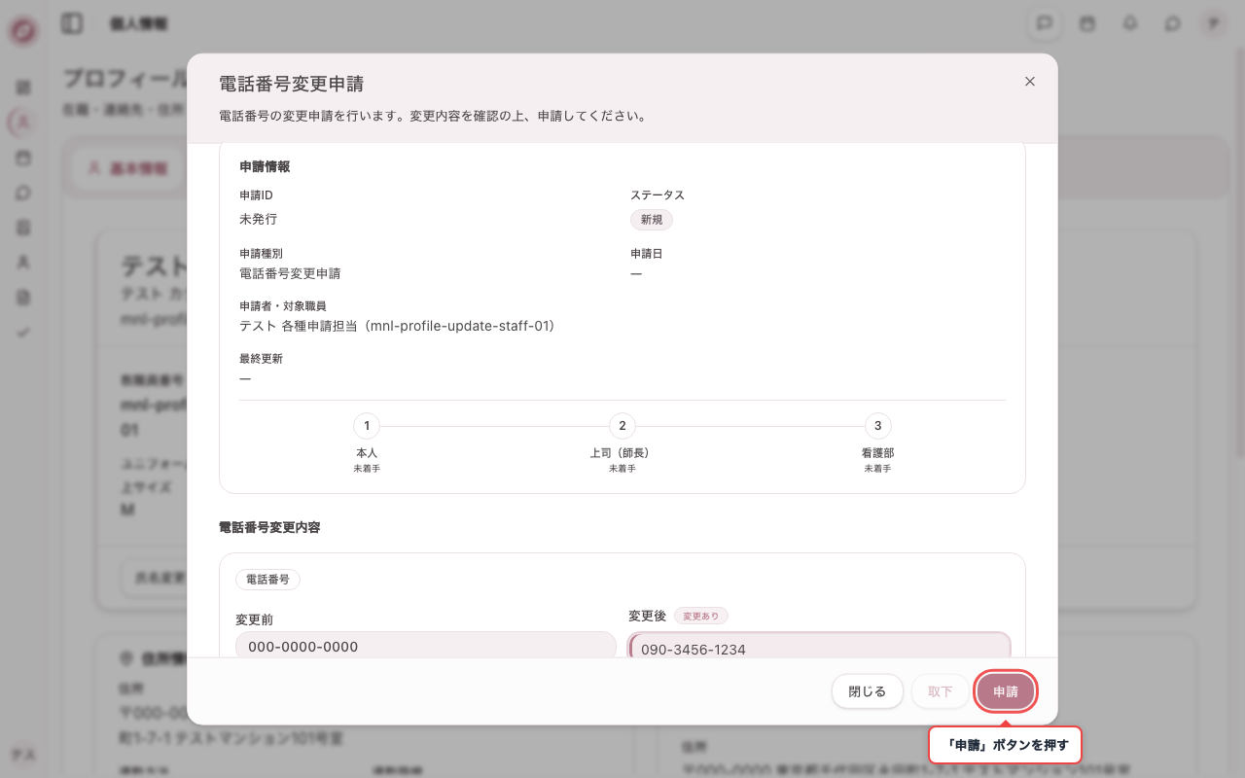Open the document icon in left sidebar

pos(23,298)
